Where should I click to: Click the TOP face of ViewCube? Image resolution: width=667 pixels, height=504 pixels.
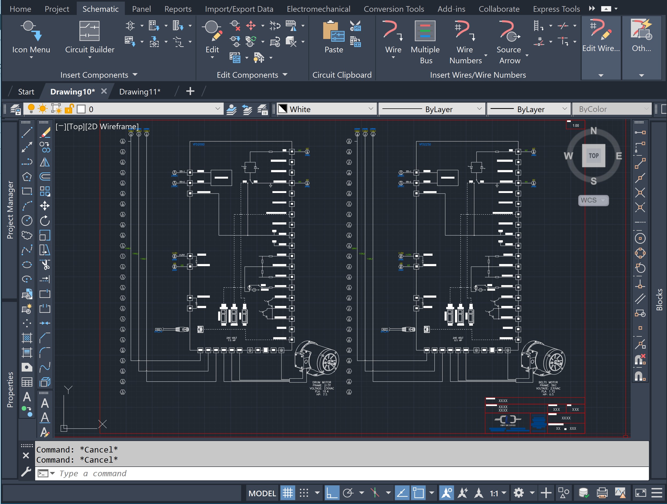click(593, 156)
